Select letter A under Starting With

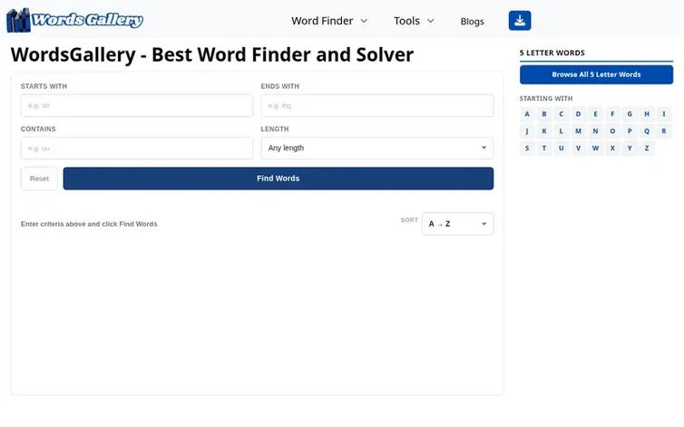527,114
